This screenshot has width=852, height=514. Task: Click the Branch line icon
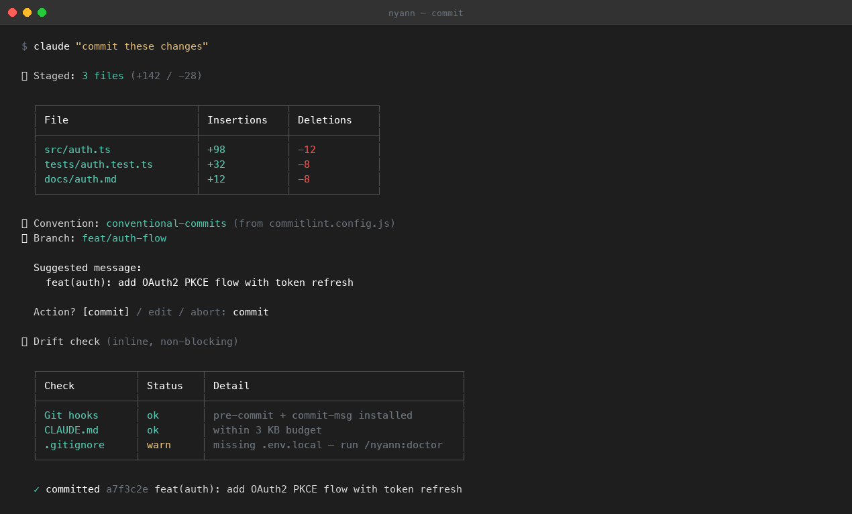[24, 238]
